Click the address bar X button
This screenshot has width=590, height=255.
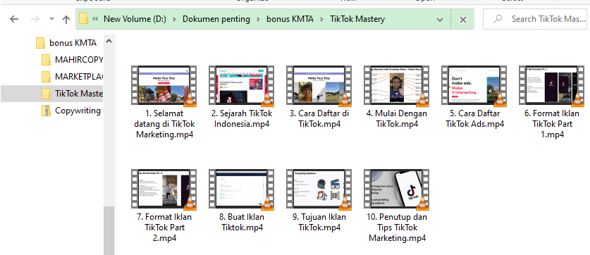pos(463,20)
